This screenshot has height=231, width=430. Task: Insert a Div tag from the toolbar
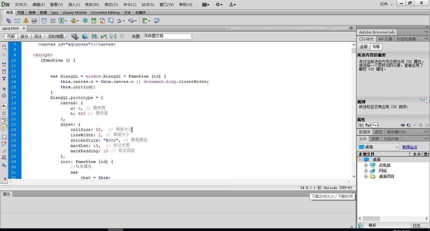point(53,20)
